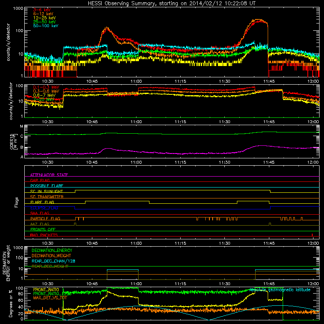Screen dimensions: 324x324
Task: Click 11:30 tick under GOES15 plot
Action: click(225, 162)
